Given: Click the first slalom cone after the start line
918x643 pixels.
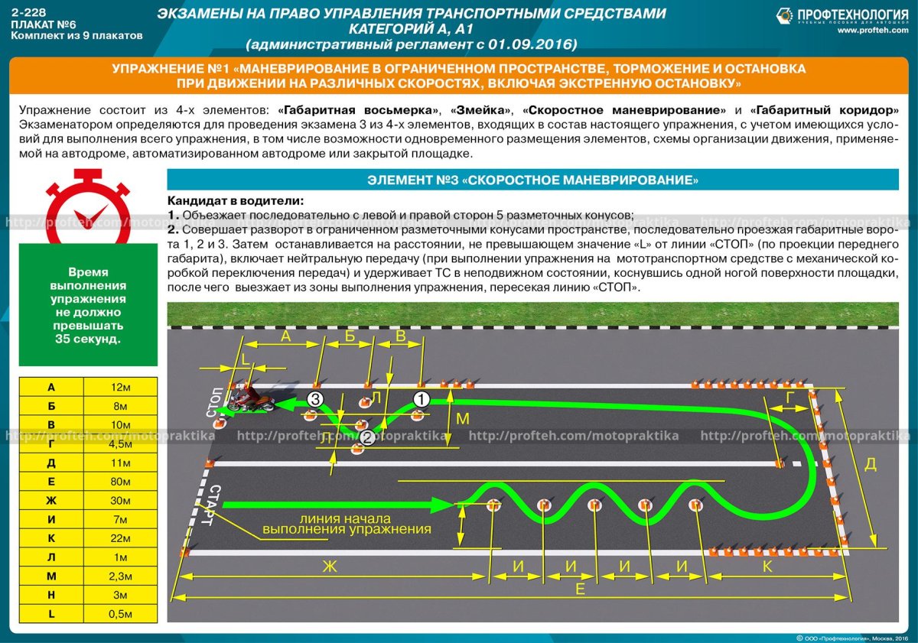Looking at the screenshot, I should (x=493, y=505).
